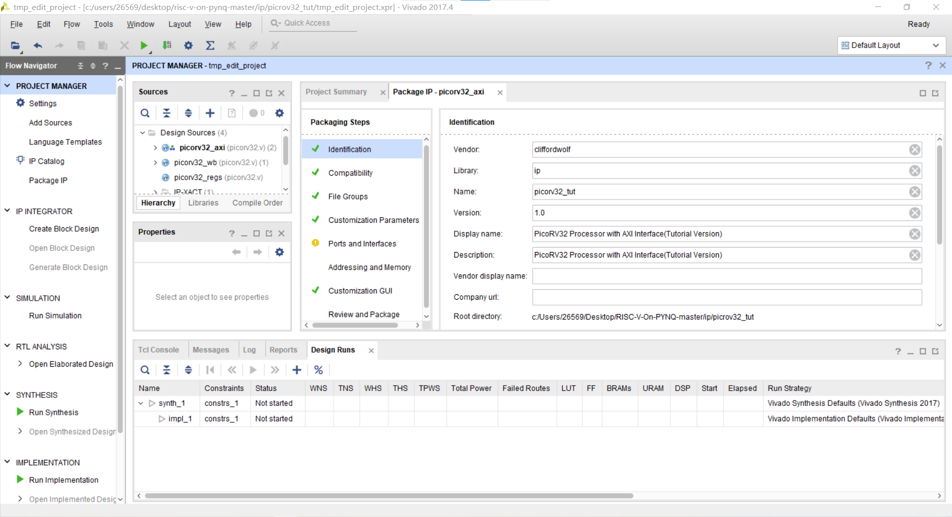Click the Program Device toolbar icon
The height and width of the screenshot is (517, 952).
167,46
